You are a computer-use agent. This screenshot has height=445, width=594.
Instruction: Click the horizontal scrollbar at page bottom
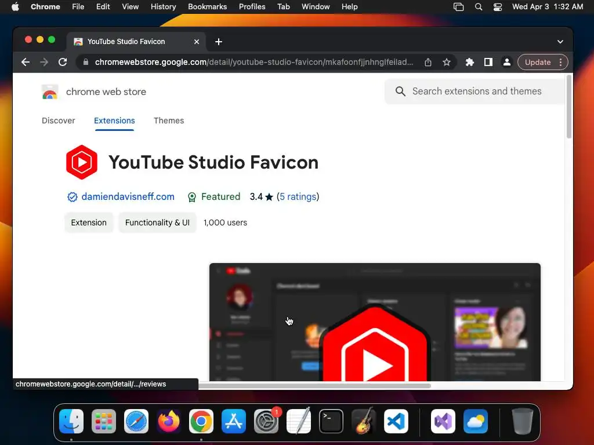pos(314,386)
